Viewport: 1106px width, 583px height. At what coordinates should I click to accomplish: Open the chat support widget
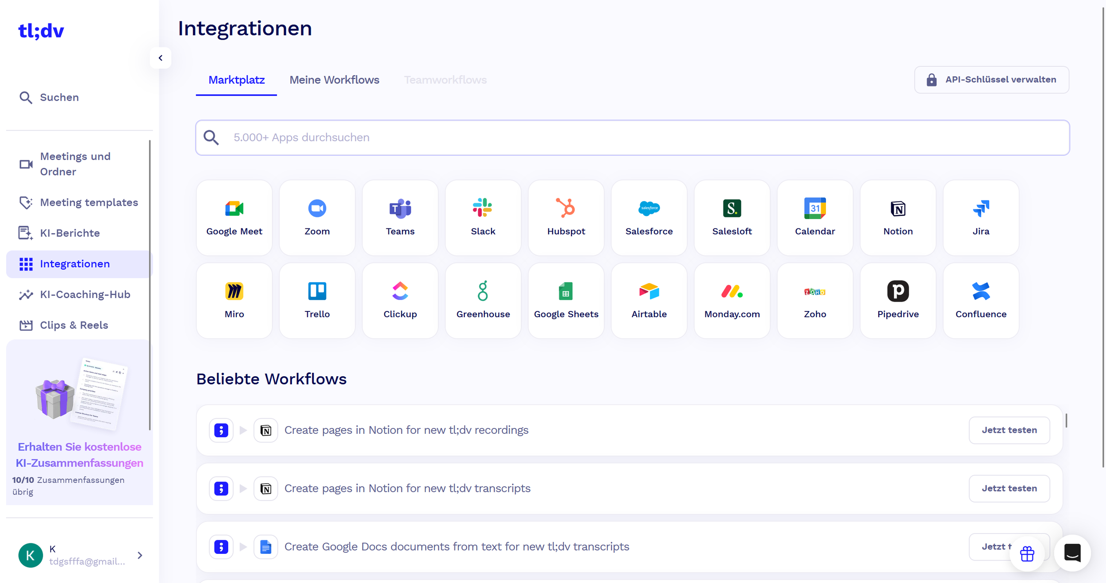pos(1072,553)
